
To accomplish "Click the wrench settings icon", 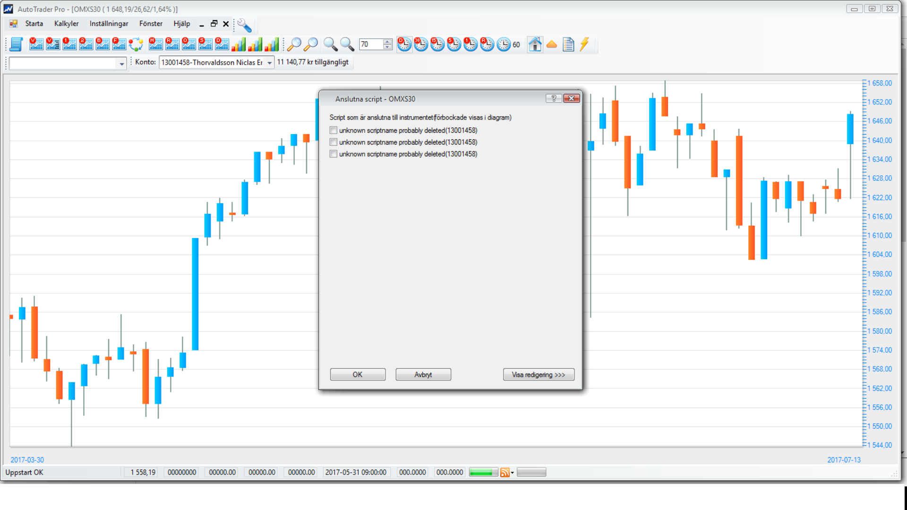I will click(244, 25).
